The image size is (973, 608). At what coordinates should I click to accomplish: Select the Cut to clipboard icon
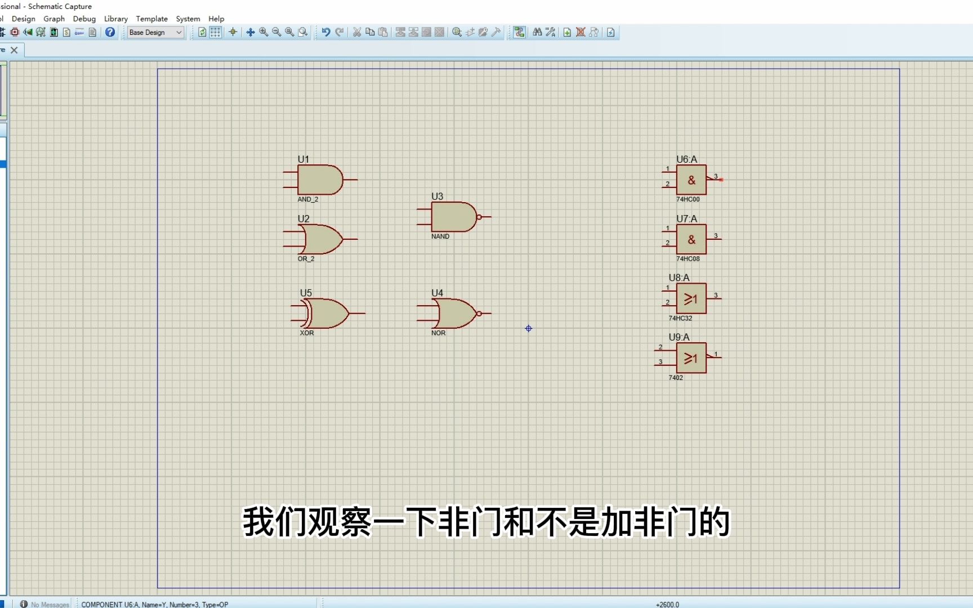coord(356,32)
